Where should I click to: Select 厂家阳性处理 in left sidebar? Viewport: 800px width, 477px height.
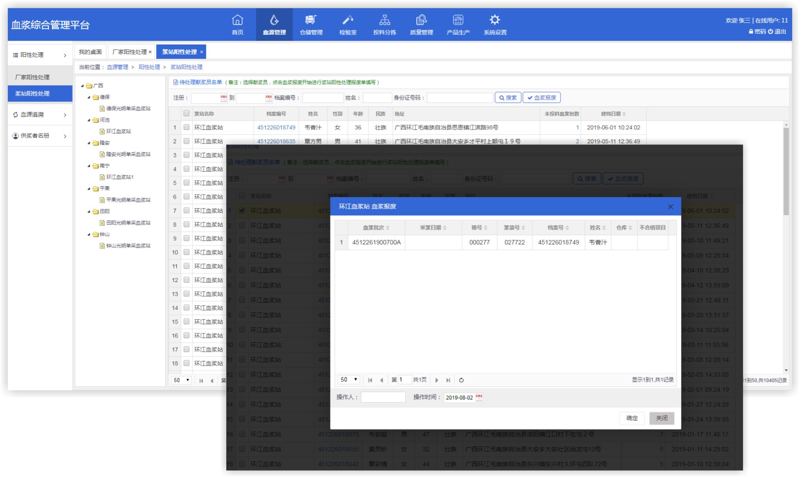[32, 78]
